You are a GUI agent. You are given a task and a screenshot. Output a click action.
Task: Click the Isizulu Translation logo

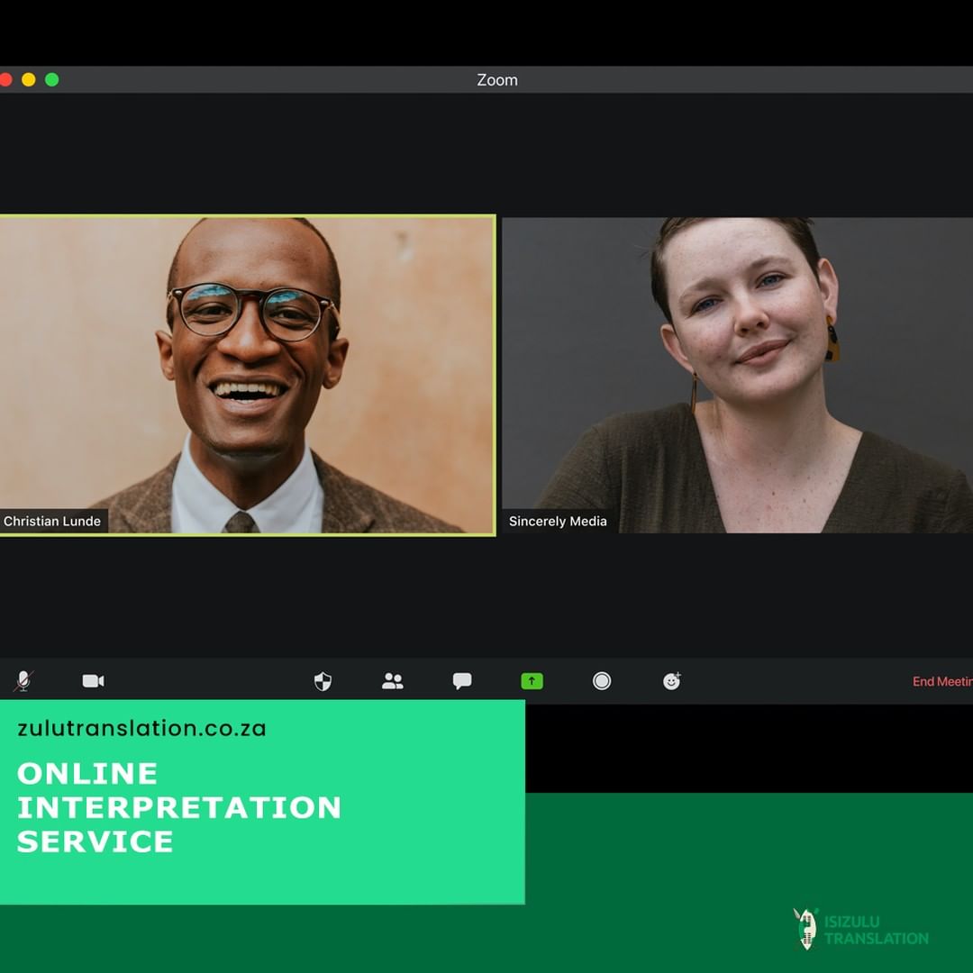click(x=860, y=930)
